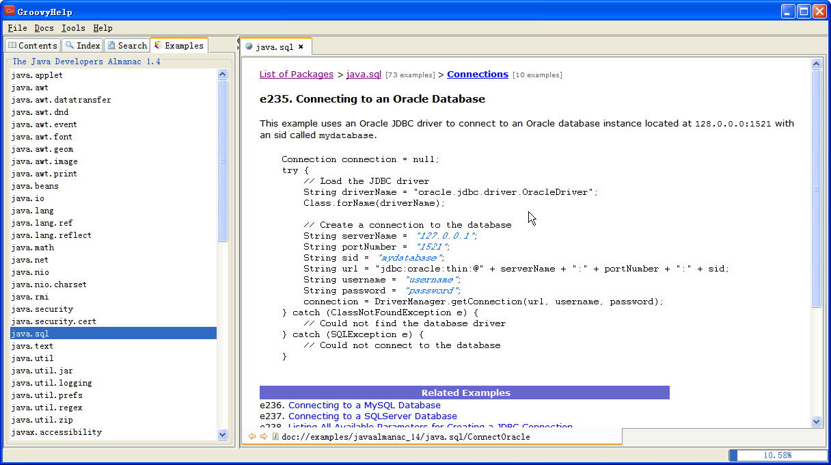
Task: Open the Tools menu
Action: coord(73,28)
